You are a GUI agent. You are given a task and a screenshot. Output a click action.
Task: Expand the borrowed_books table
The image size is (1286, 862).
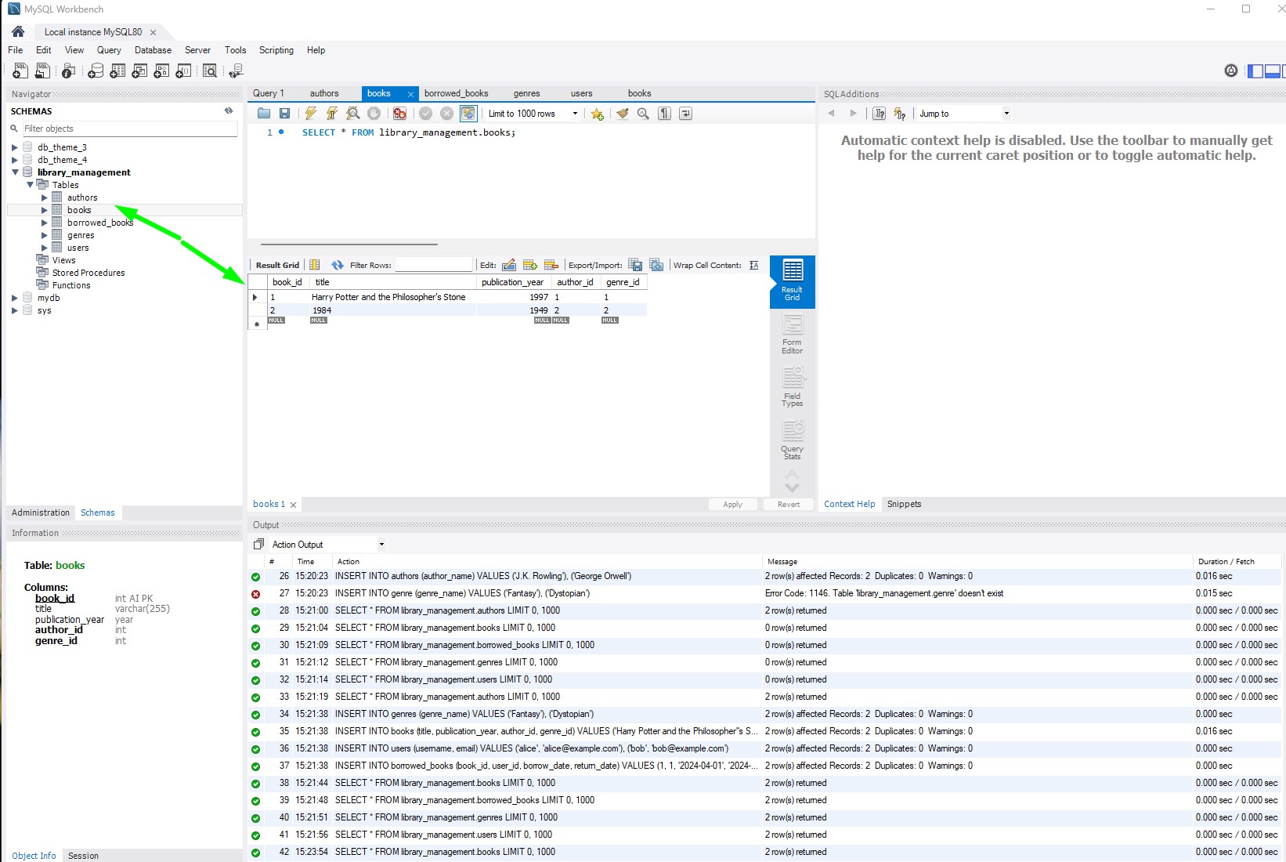click(x=45, y=223)
